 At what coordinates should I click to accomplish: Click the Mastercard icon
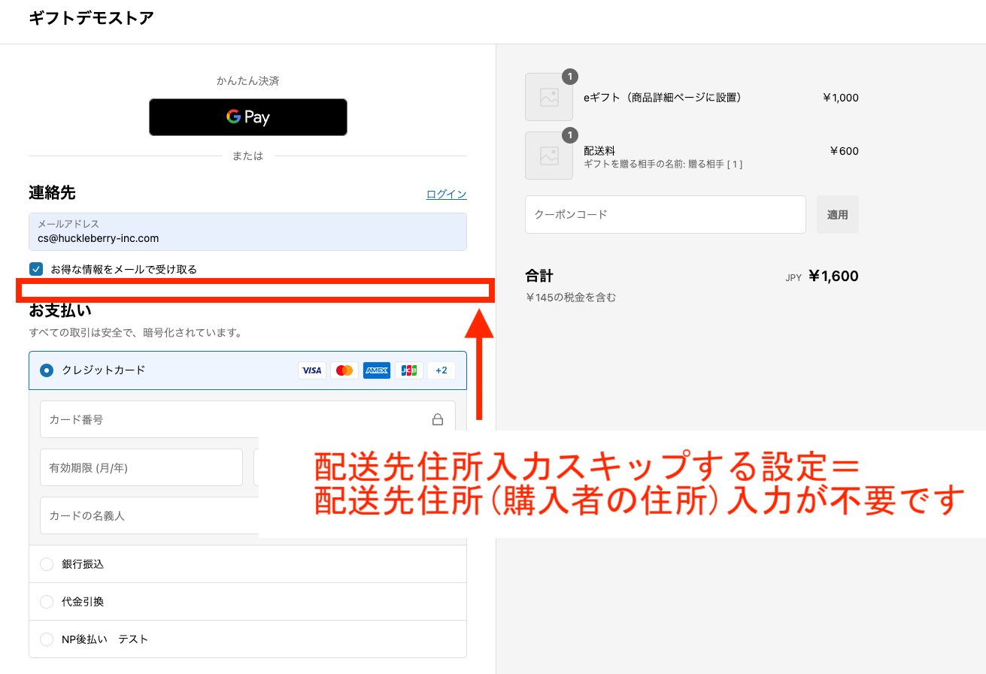tap(344, 370)
